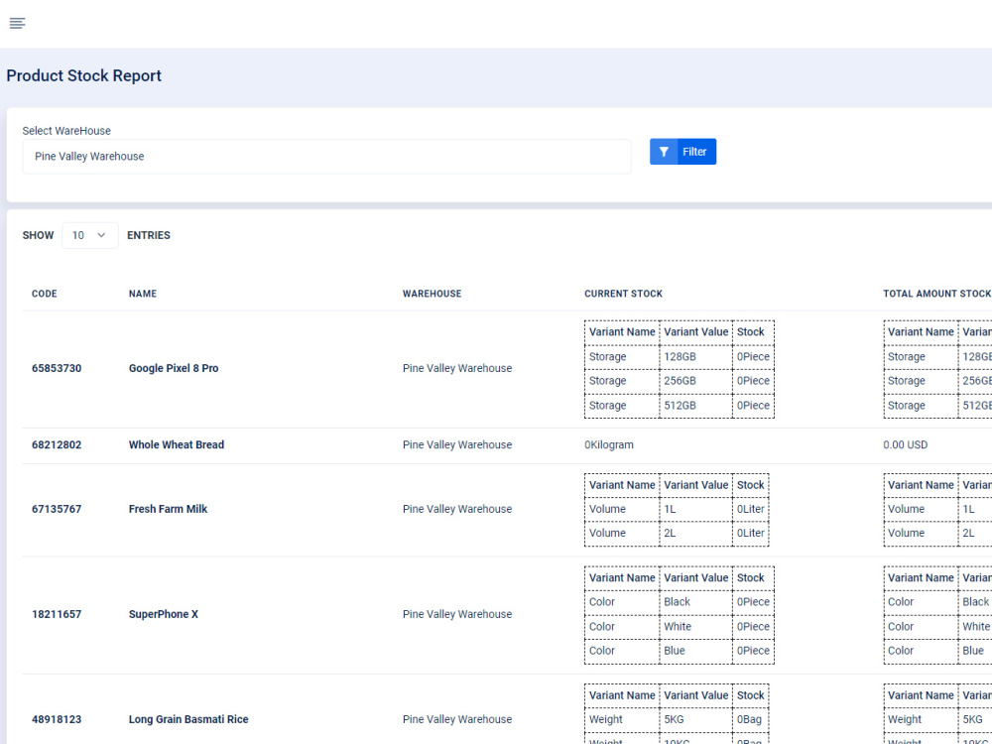
Task: Click the WAREHOUSE column header
Action: [x=432, y=294]
